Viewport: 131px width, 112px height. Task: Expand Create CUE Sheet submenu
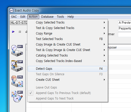(x=68, y=80)
